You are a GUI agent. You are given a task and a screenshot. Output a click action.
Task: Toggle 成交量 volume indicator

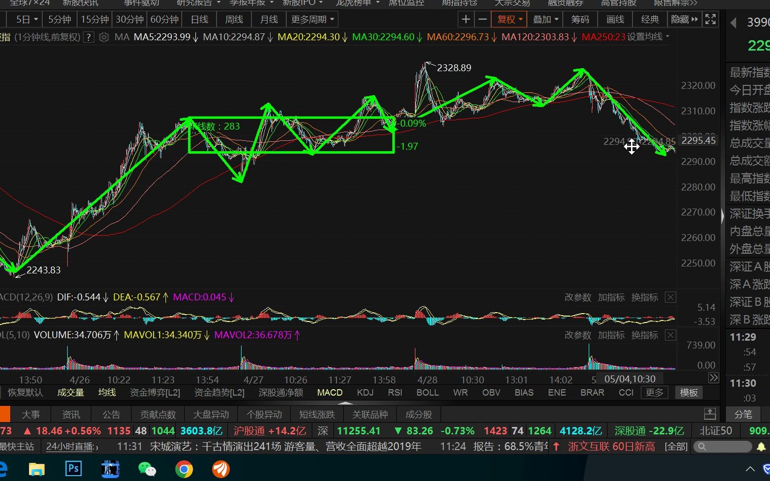click(71, 393)
